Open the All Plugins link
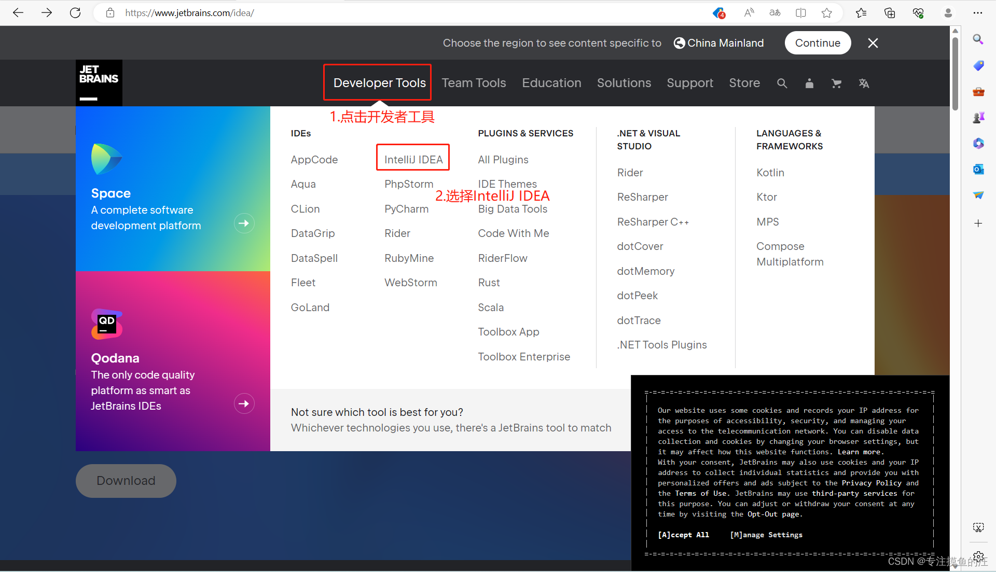Screen dimensions: 996x572 pyautogui.click(x=503, y=160)
